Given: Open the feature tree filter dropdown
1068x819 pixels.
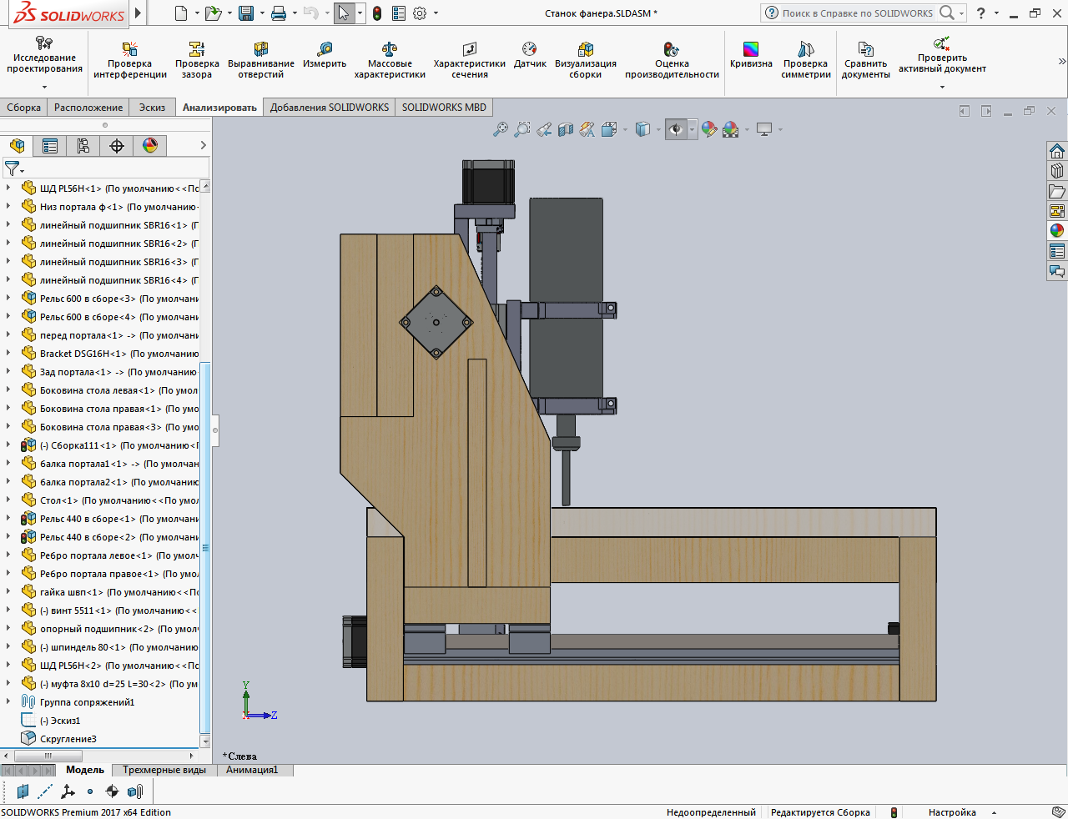Looking at the screenshot, I should click(13, 169).
